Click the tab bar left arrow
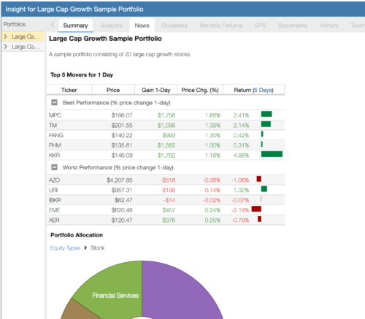Image resolution: width=365 pixels, height=319 pixels. (x=53, y=25)
